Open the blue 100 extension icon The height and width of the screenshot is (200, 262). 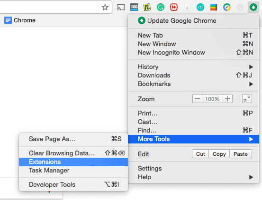134,7
